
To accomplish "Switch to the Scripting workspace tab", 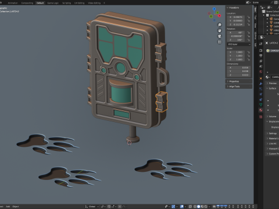I will pyautogui.click(x=66, y=3).
